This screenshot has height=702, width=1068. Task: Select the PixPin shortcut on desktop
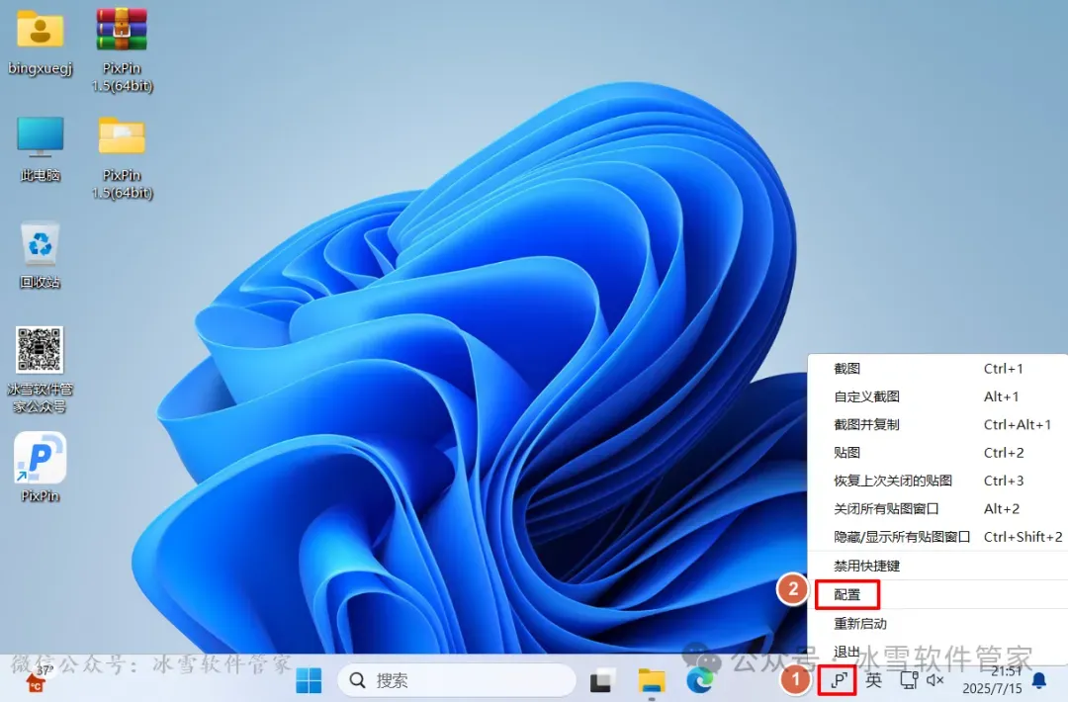41,458
